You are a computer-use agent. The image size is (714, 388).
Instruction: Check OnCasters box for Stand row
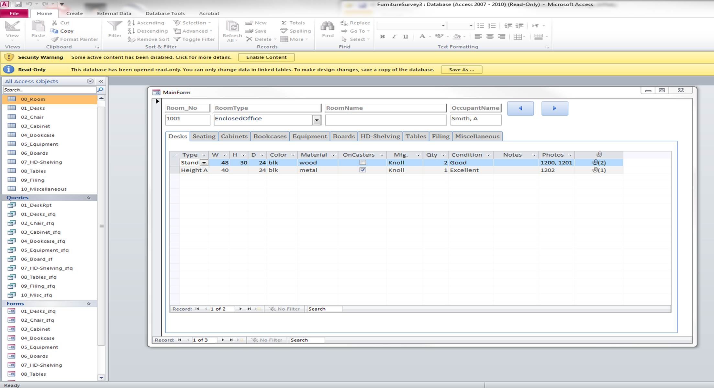(x=363, y=162)
